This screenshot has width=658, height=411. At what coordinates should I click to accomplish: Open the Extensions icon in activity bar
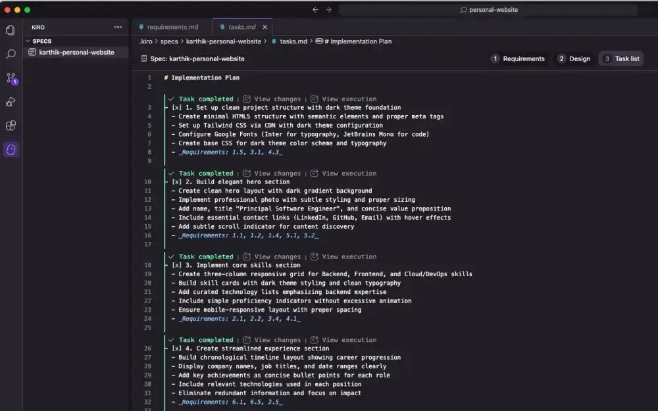11,126
